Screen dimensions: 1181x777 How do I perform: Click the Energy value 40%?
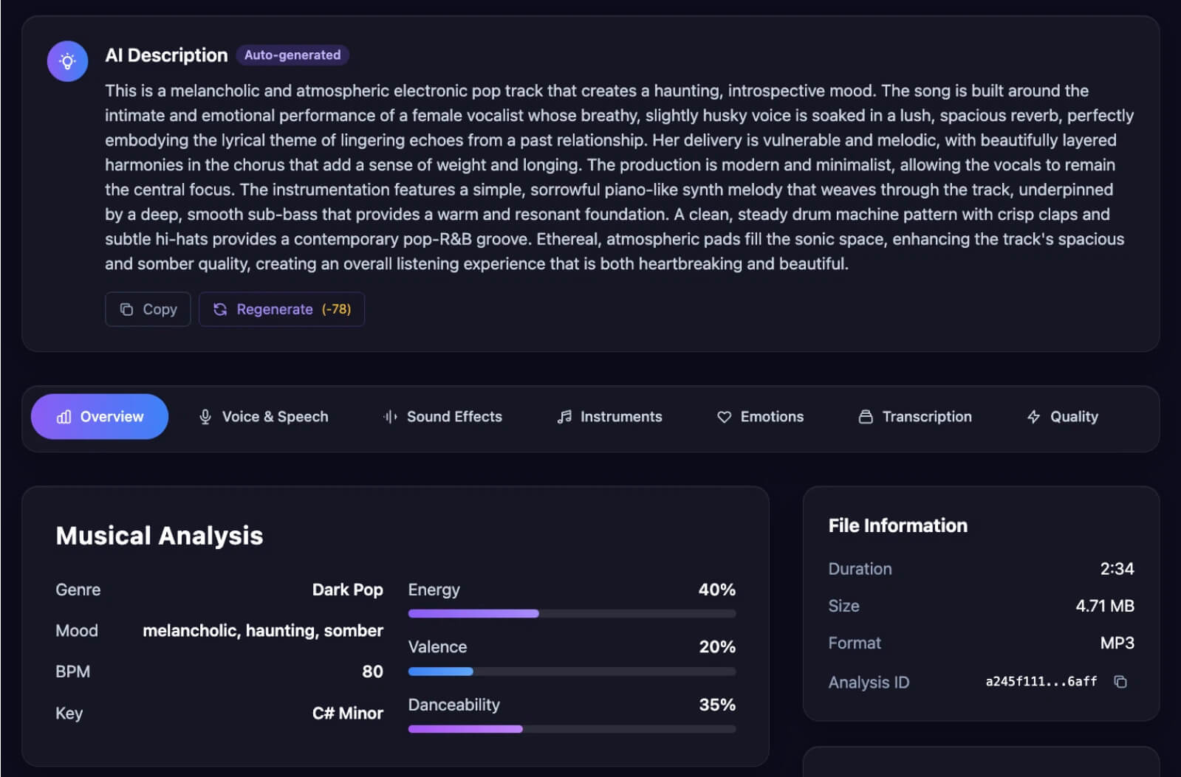[716, 590]
